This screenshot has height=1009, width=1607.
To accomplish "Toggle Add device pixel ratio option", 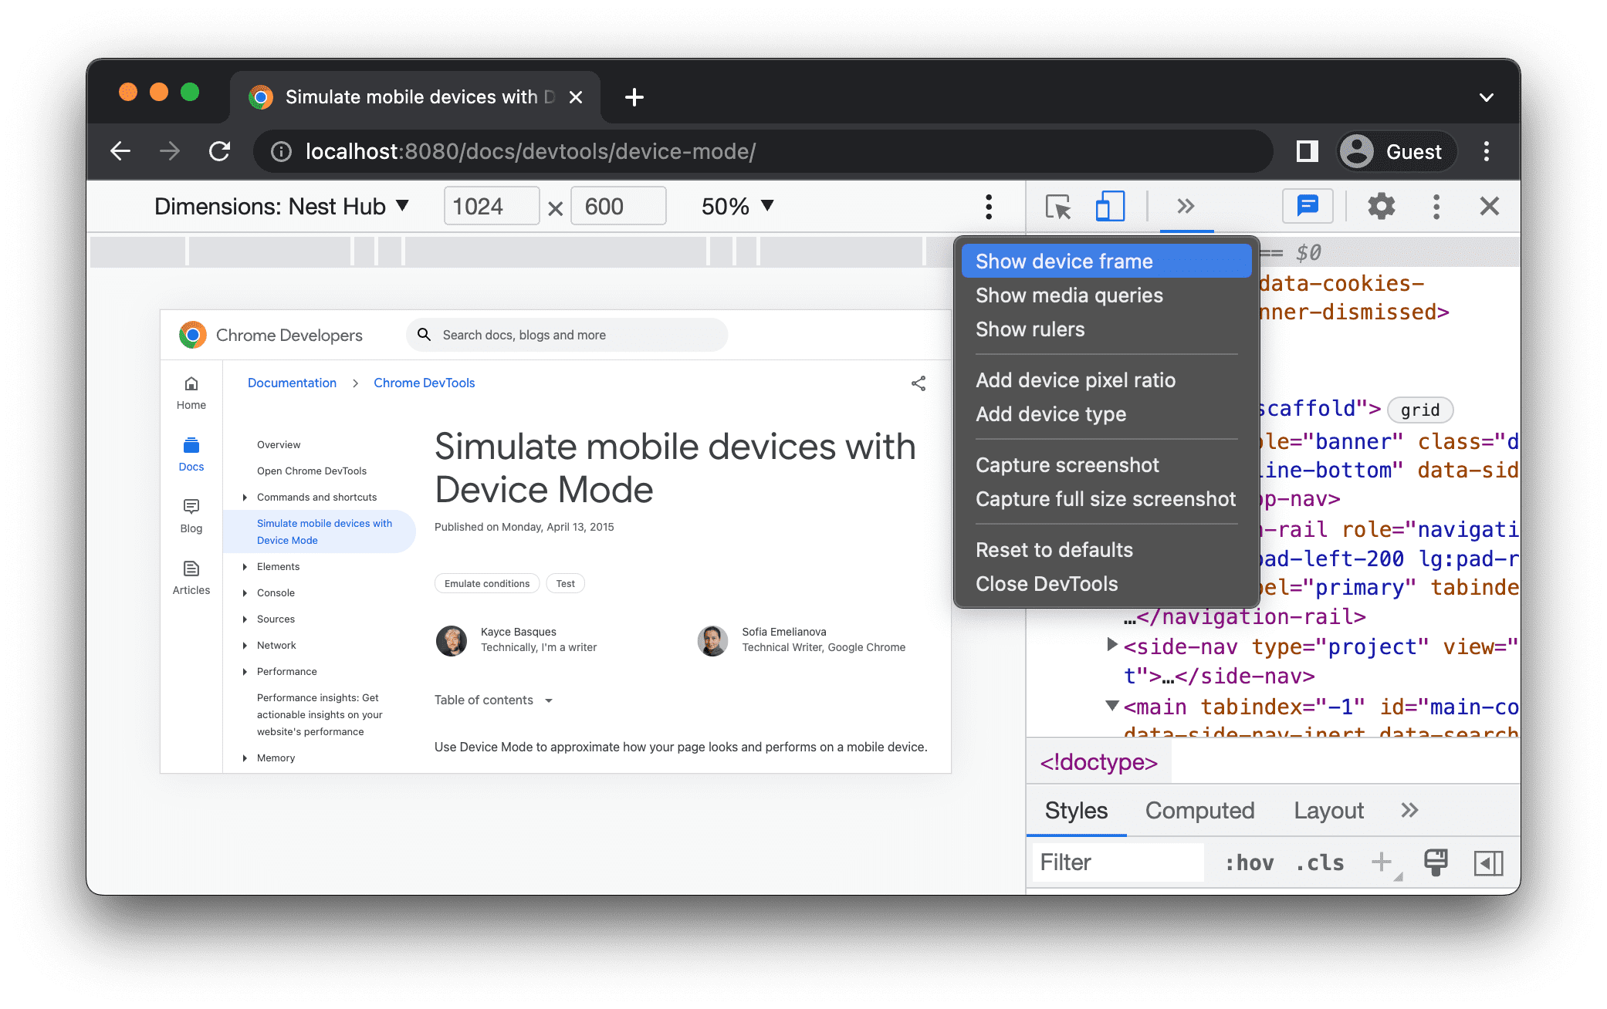I will click(x=1074, y=379).
